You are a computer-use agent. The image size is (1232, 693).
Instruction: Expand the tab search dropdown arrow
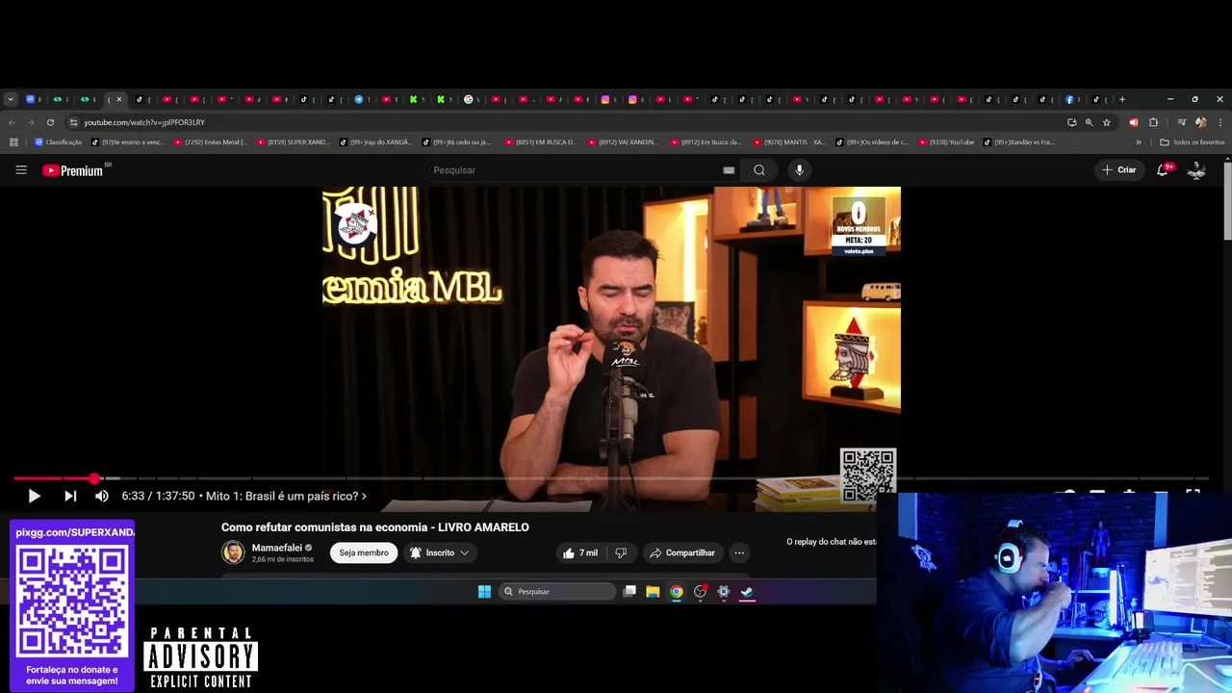tap(11, 99)
